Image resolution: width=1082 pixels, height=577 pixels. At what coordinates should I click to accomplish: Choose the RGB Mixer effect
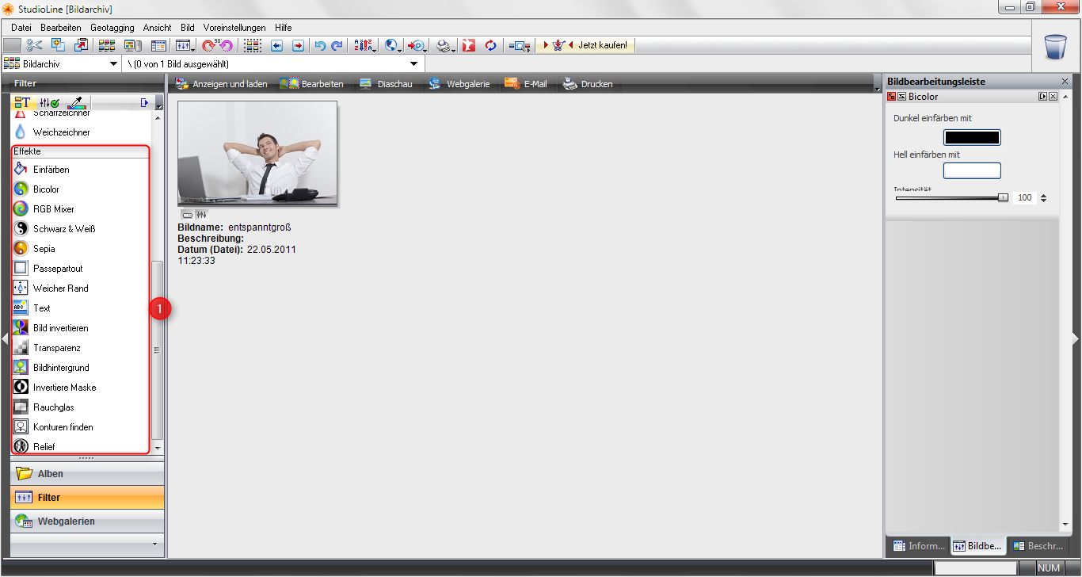(53, 209)
